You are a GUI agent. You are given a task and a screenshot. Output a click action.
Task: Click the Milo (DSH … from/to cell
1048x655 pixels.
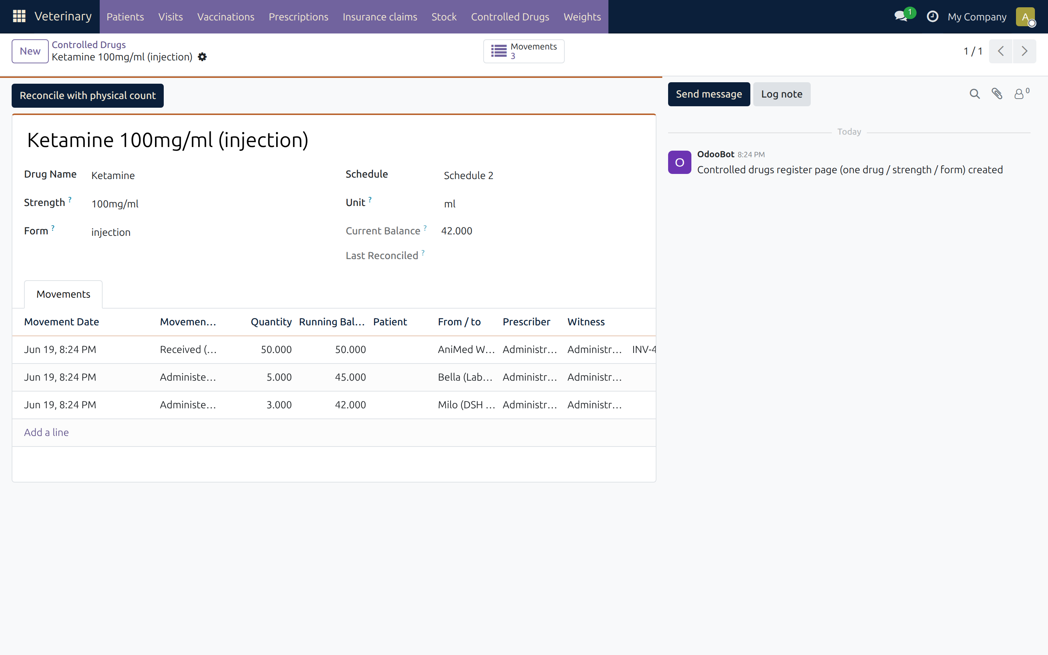(x=467, y=405)
